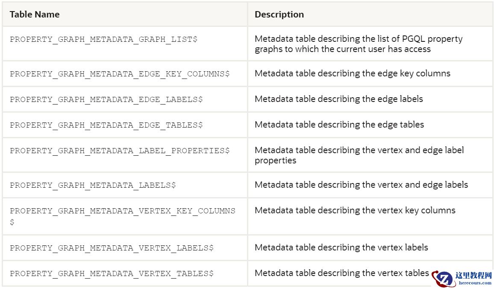
Task: Click the vertex tables description text
Action: pyautogui.click(x=341, y=273)
